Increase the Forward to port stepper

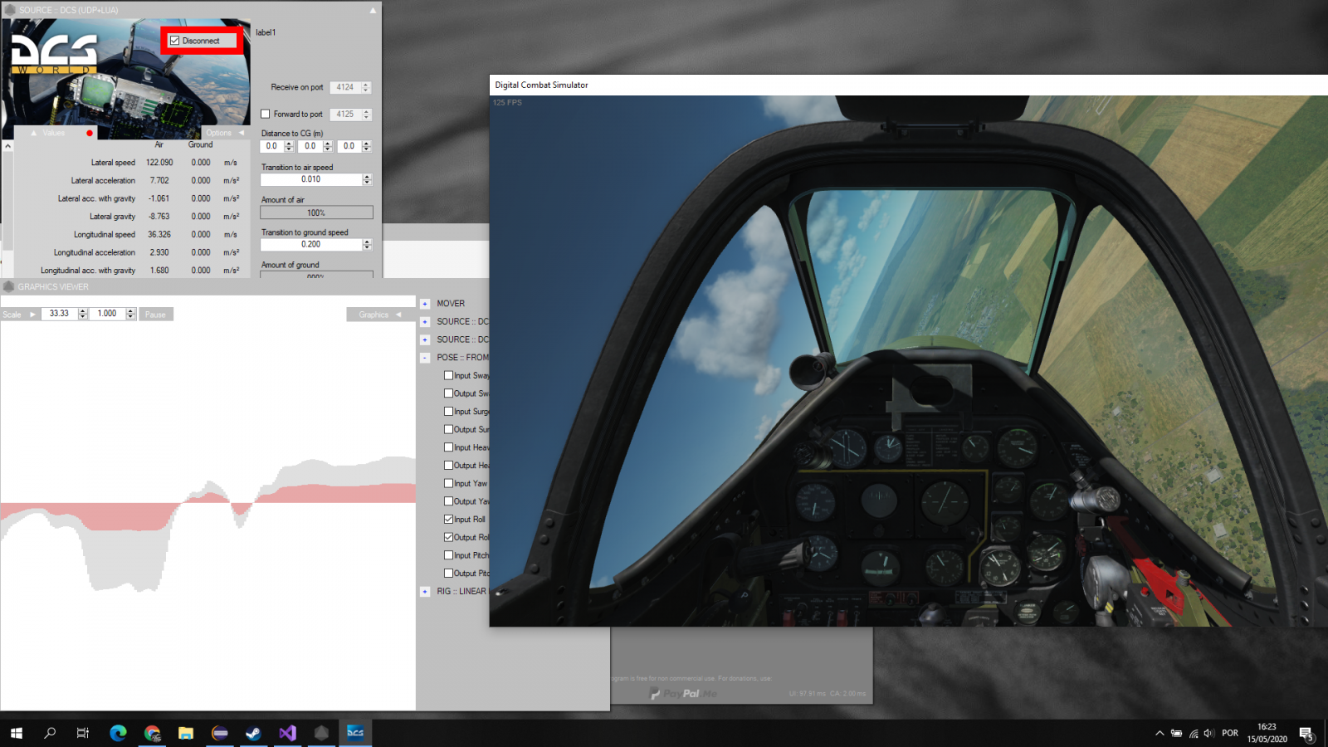(x=366, y=111)
